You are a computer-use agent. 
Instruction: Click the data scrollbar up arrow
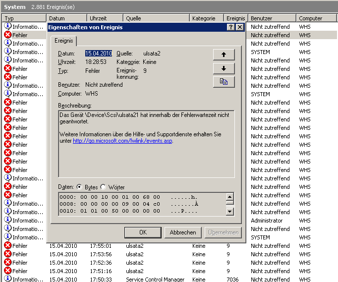click(x=230, y=197)
